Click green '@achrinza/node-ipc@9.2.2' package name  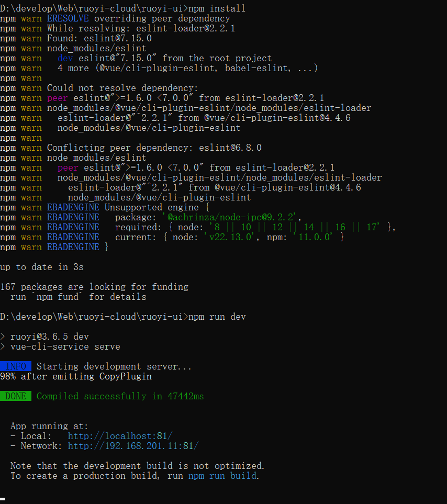click(x=230, y=217)
